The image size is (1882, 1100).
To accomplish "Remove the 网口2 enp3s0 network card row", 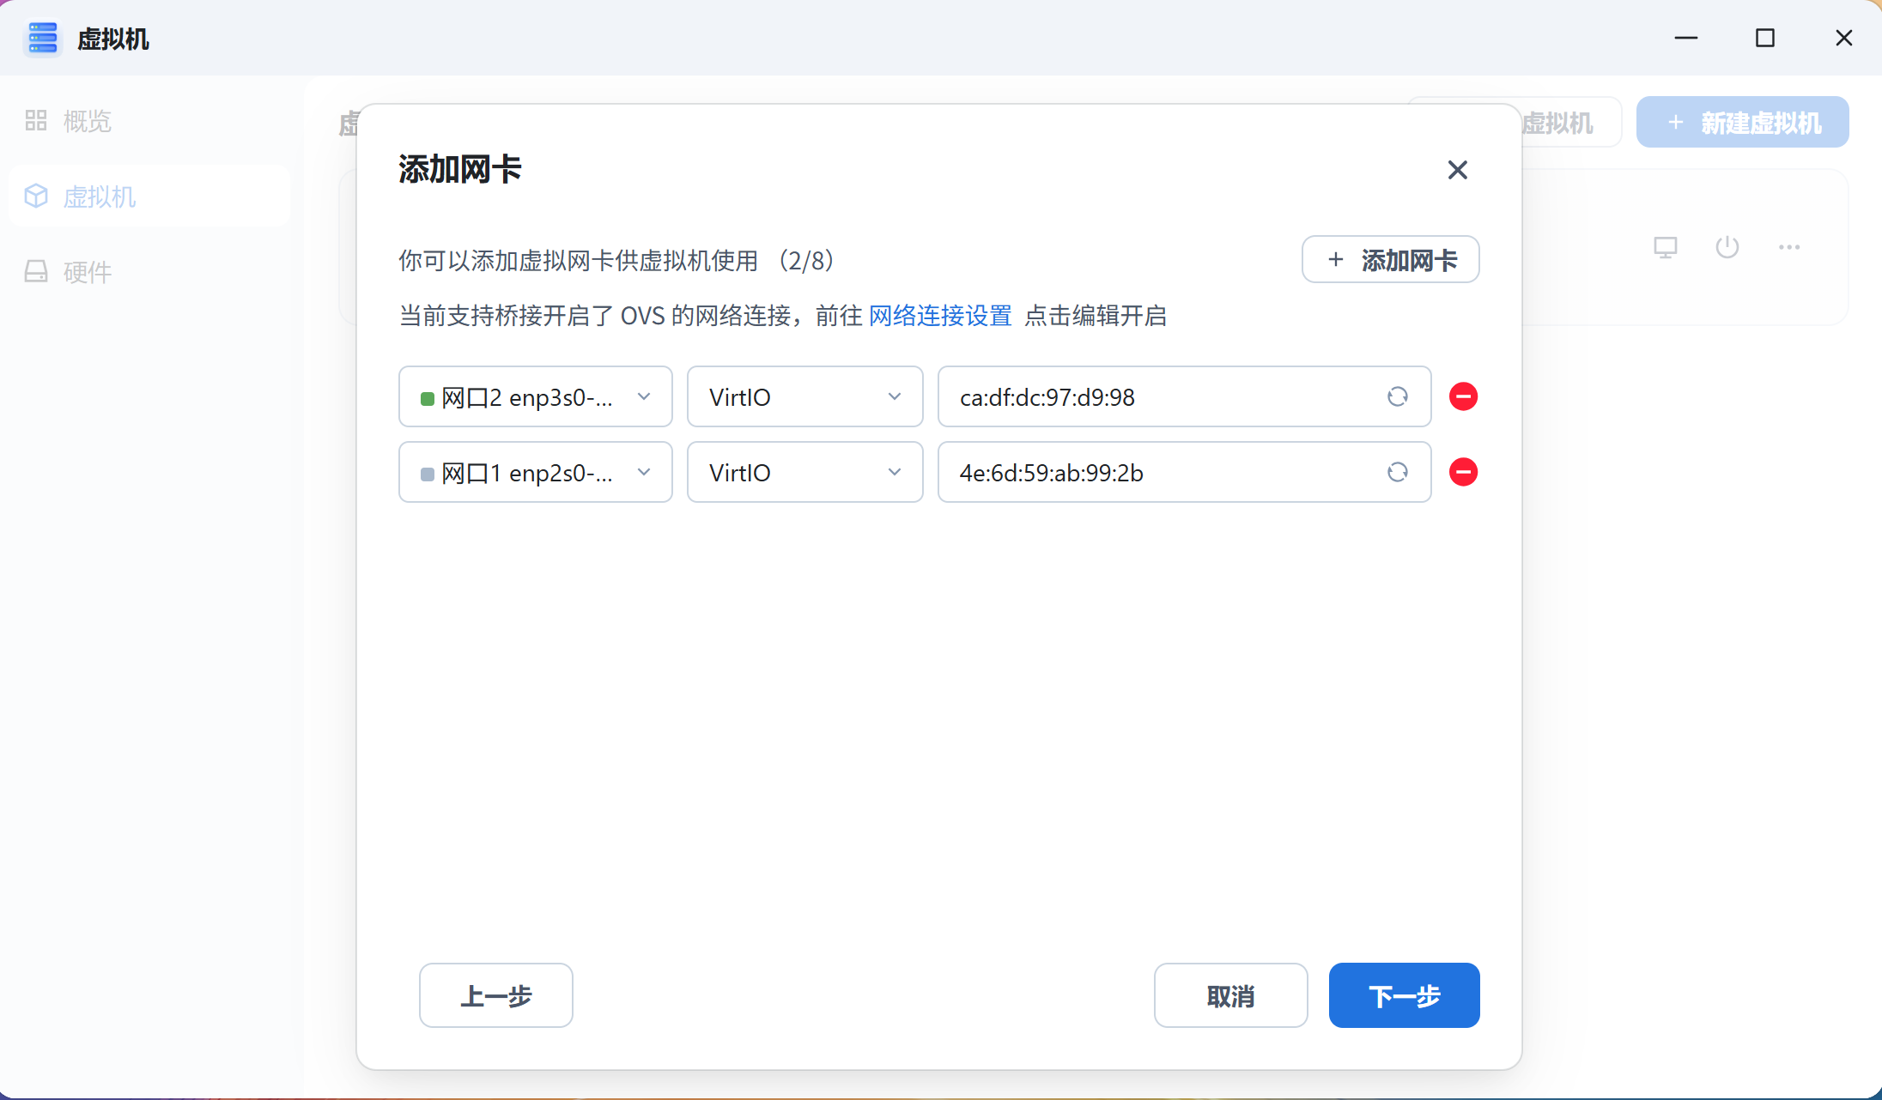I will click(x=1463, y=396).
